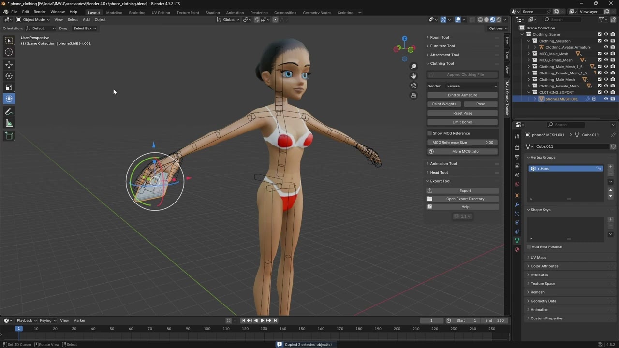Open the Output properties tab
This screenshot has height=348, width=619.
tap(517, 157)
